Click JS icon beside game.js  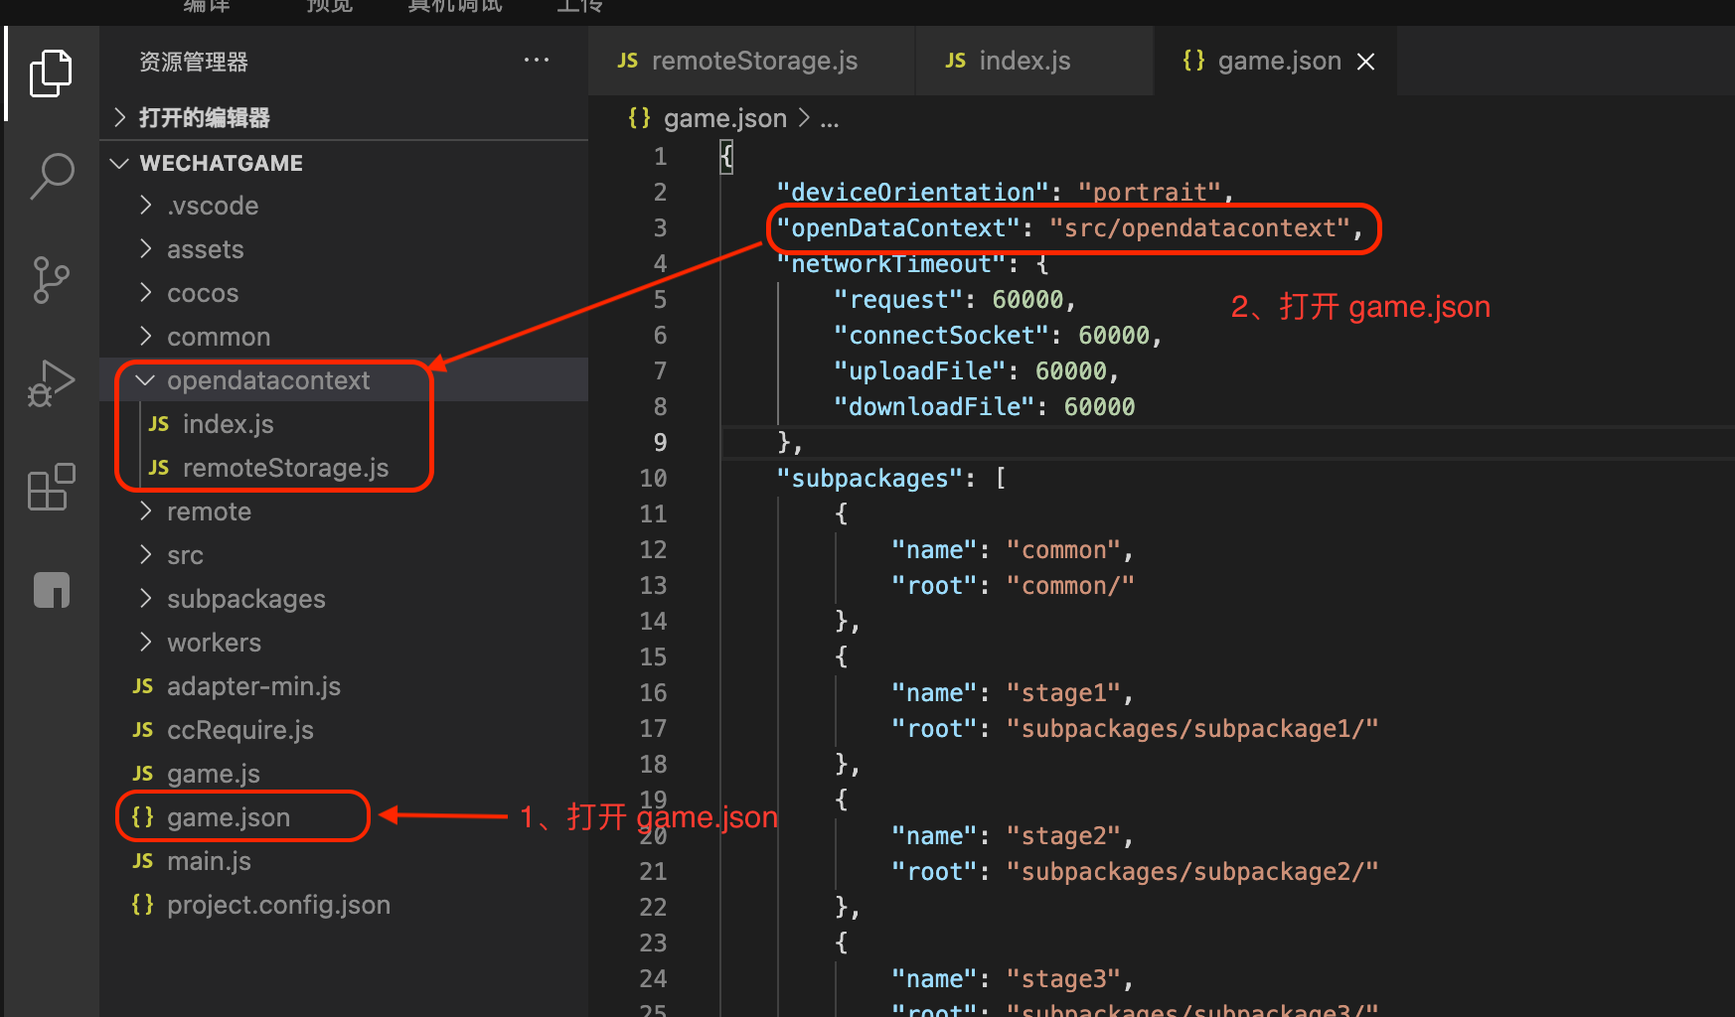(143, 774)
